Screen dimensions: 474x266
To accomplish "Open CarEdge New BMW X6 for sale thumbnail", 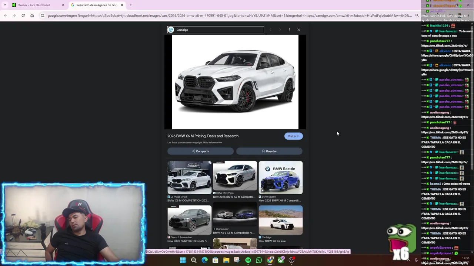I will click(280, 220).
